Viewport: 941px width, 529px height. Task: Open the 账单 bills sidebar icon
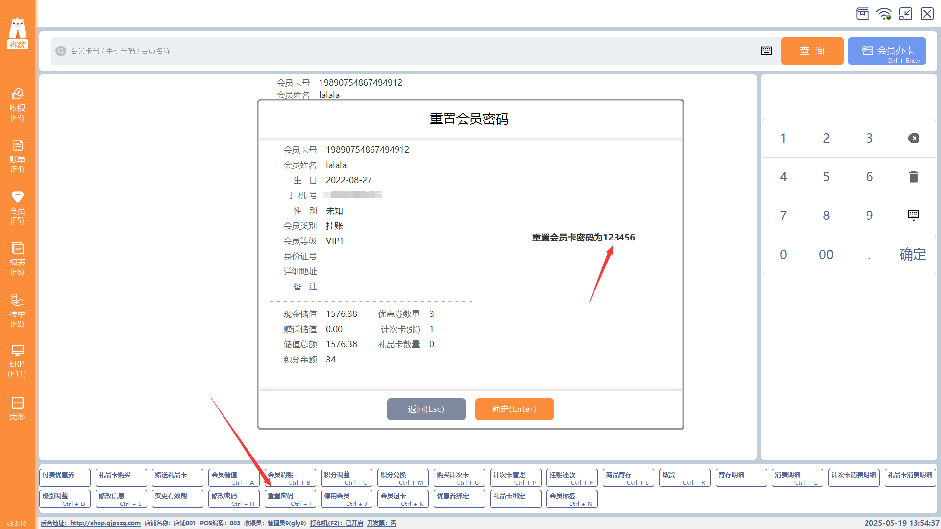coord(17,156)
